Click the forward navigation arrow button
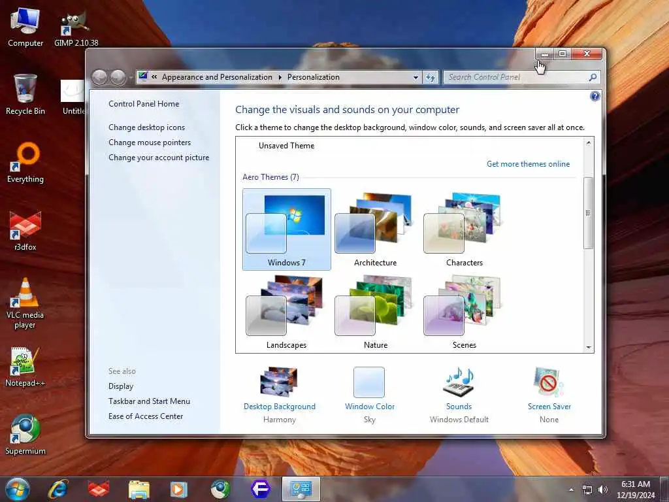This screenshot has height=502, width=669. click(x=118, y=78)
